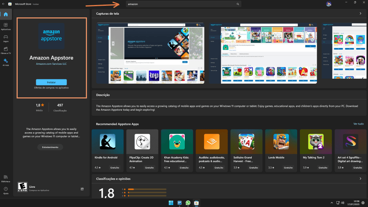368x207 pixels.
Task: Click the 4-star rating bar
Action: point(147,192)
